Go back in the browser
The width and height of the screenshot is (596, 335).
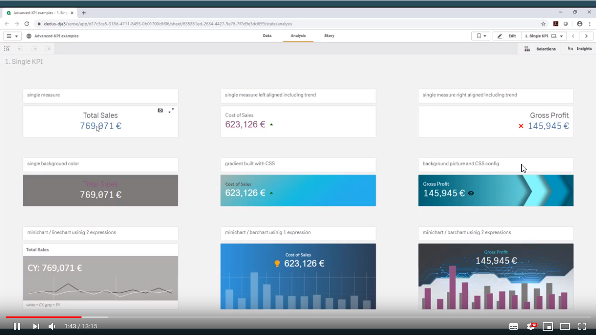[x=7, y=24]
